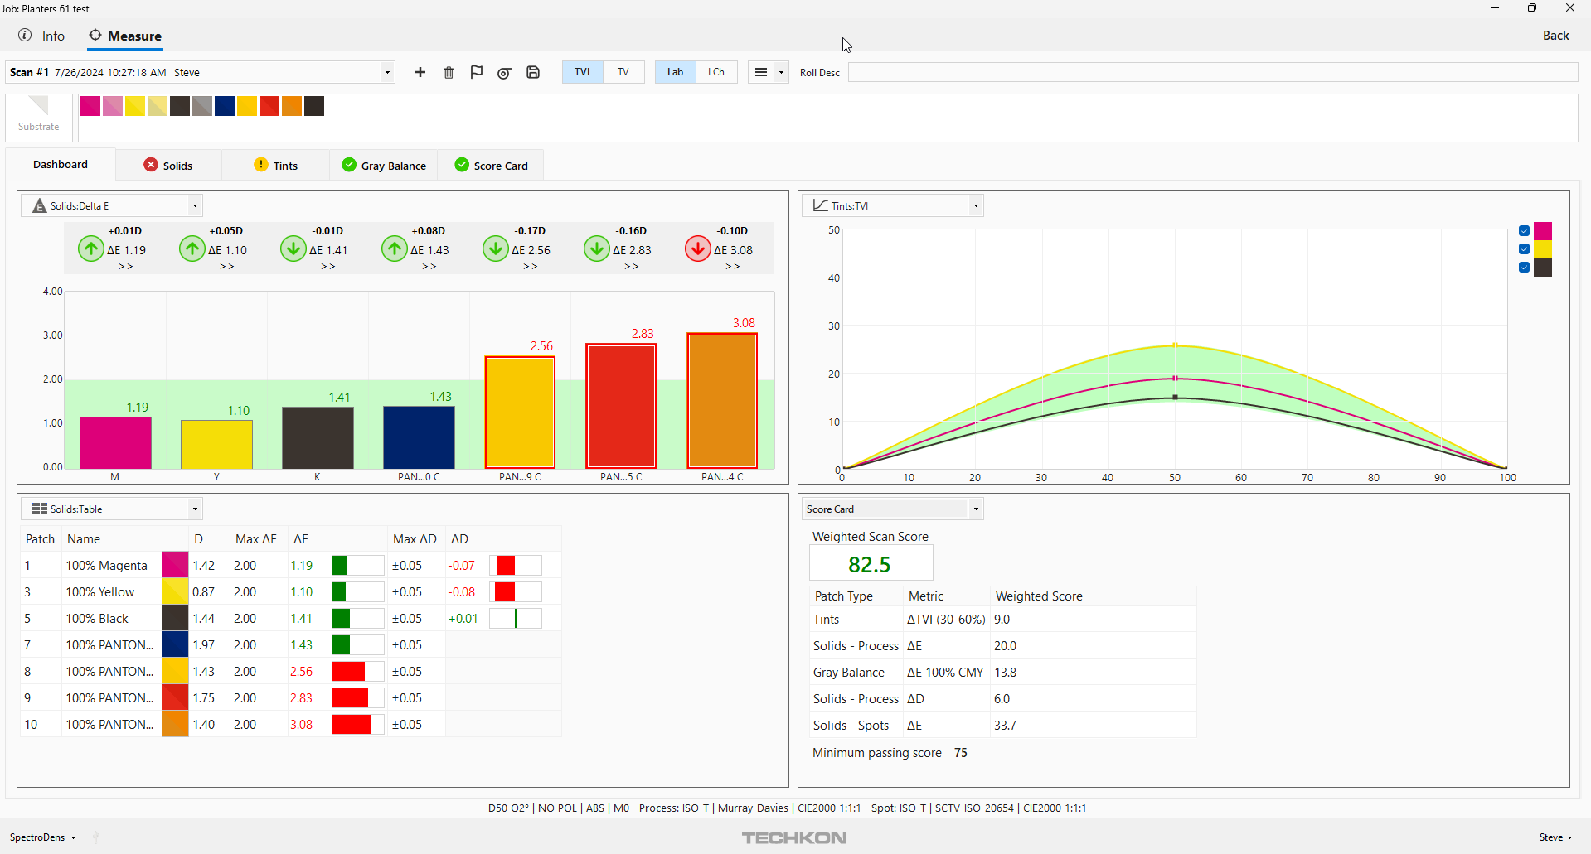Viewport: 1591px width, 854px height.
Task: Click the target icon beside the flag
Action: tap(504, 73)
